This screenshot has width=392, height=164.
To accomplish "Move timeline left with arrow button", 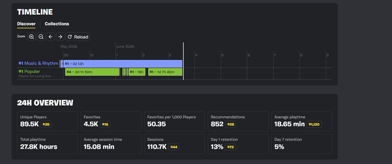I will tap(50, 37).
